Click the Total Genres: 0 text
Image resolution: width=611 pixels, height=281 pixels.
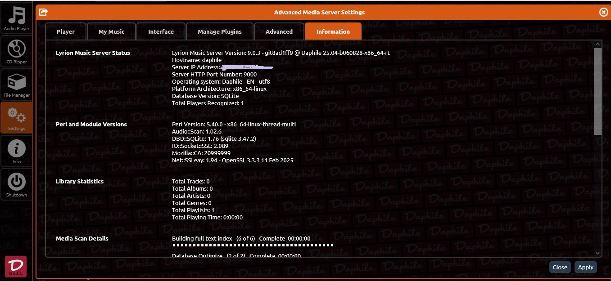click(x=192, y=203)
